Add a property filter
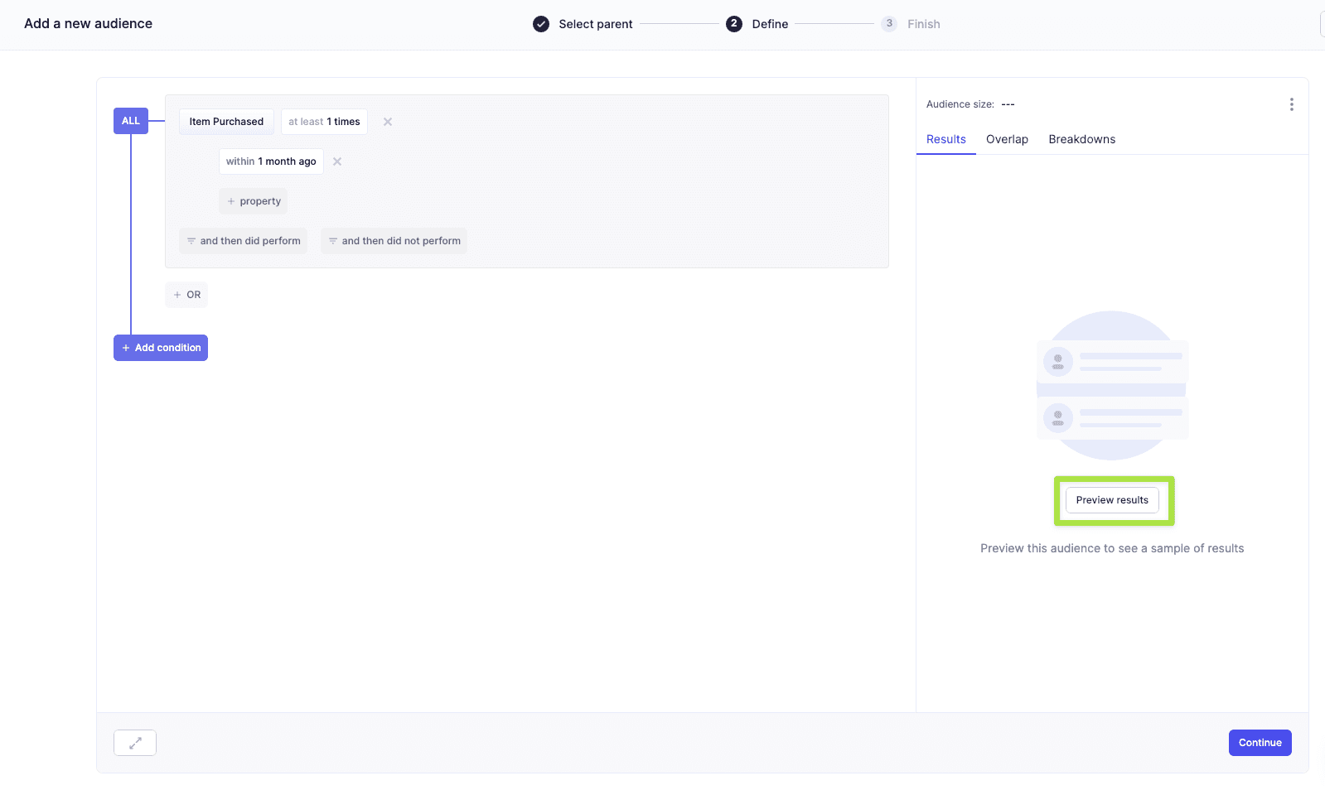This screenshot has height=790, width=1325. pyautogui.click(x=254, y=201)
